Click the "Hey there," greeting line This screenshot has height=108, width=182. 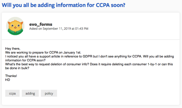pos(12,48)
